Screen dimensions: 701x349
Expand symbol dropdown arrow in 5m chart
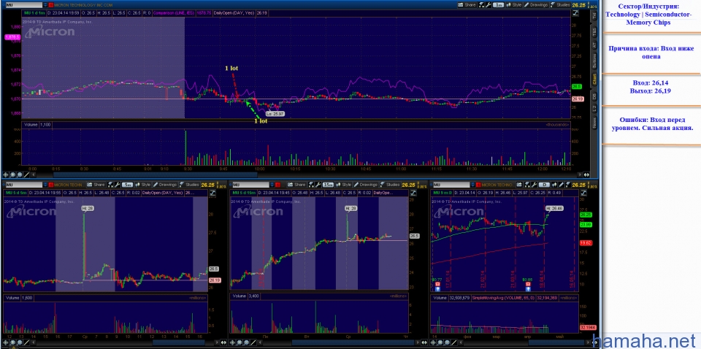point(45,185)
